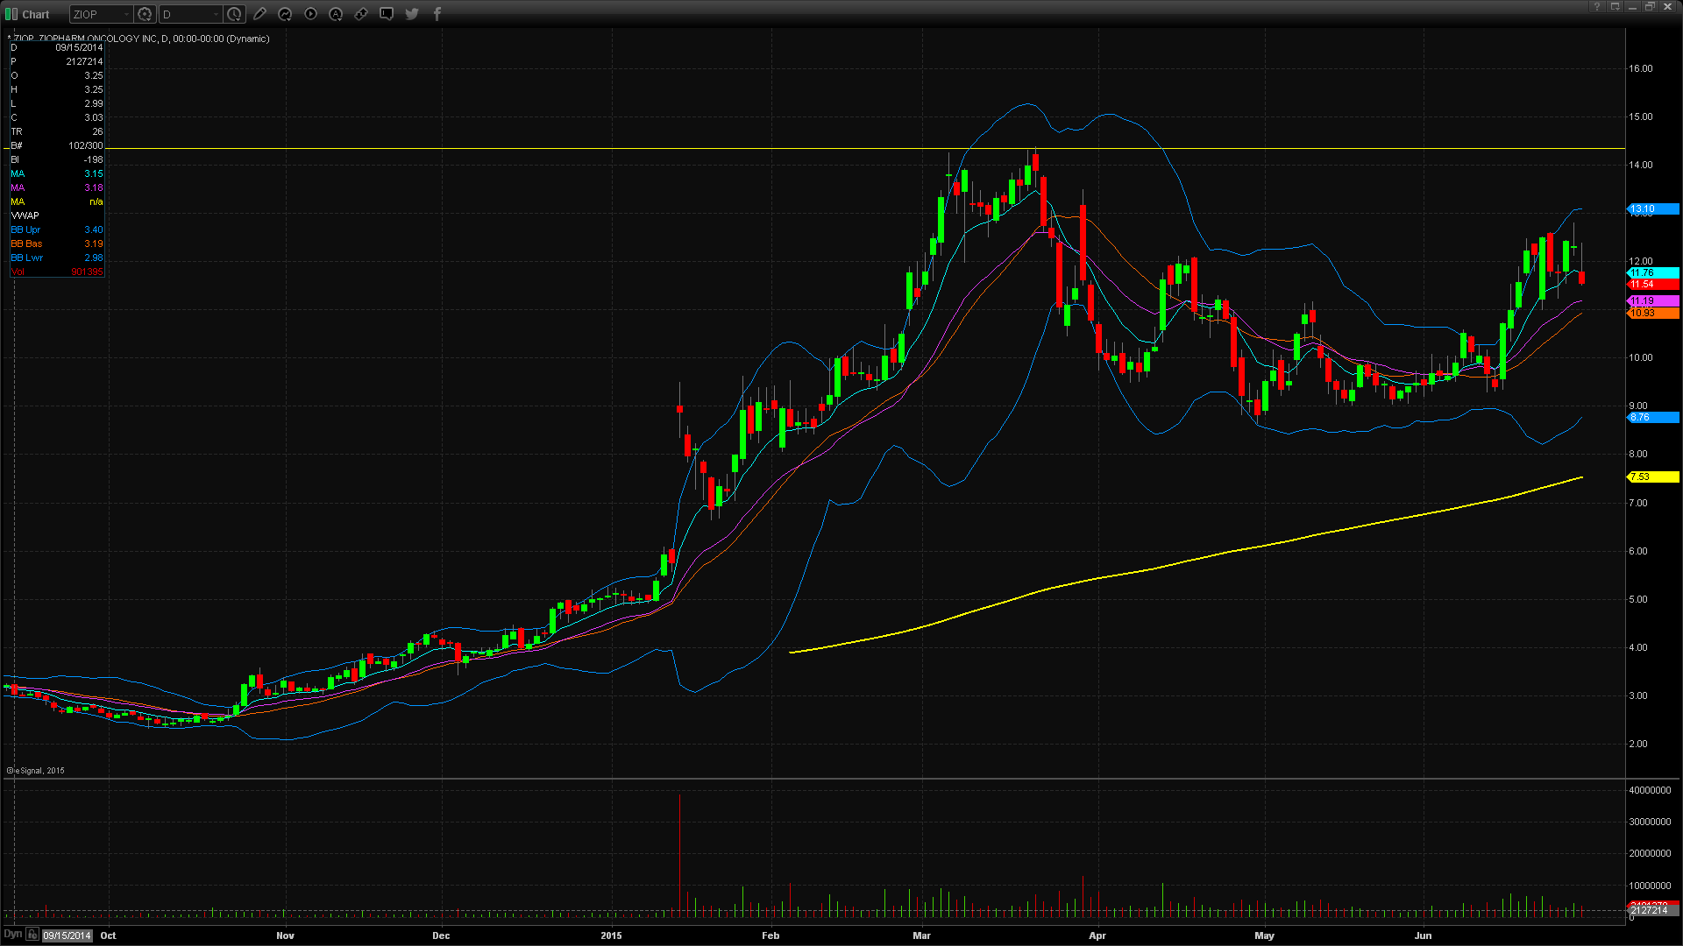Click the yellow 7.53 moving average tag
Image resolution: width=1683 pixels, height=946 pixels.
click(1653, 477)
